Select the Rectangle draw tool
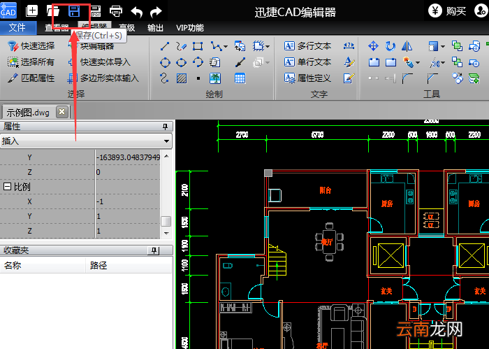 click(x=198, y=46)
